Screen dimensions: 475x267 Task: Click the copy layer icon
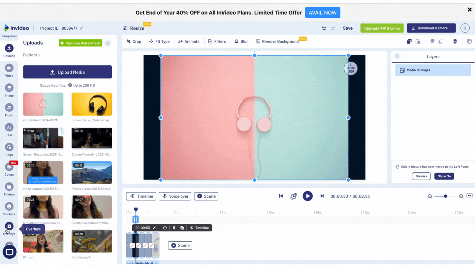[x=409, y=42]
